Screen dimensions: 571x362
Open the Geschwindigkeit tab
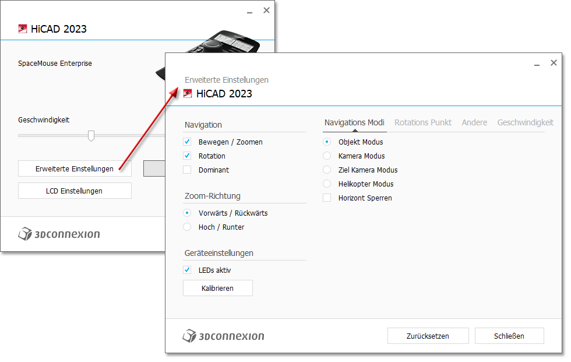[525, 123]
